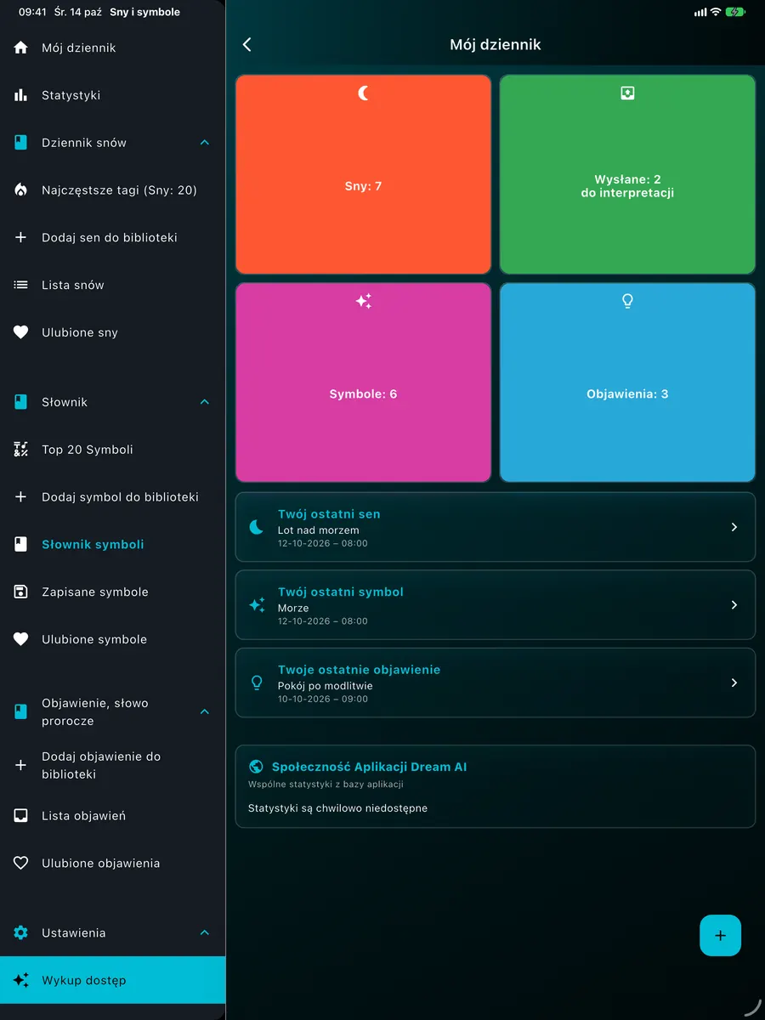765x1020 pixels.
Task: Click Ulubione symbole label in sidebar
Action: pyautogui.click(x=94, y=640)
